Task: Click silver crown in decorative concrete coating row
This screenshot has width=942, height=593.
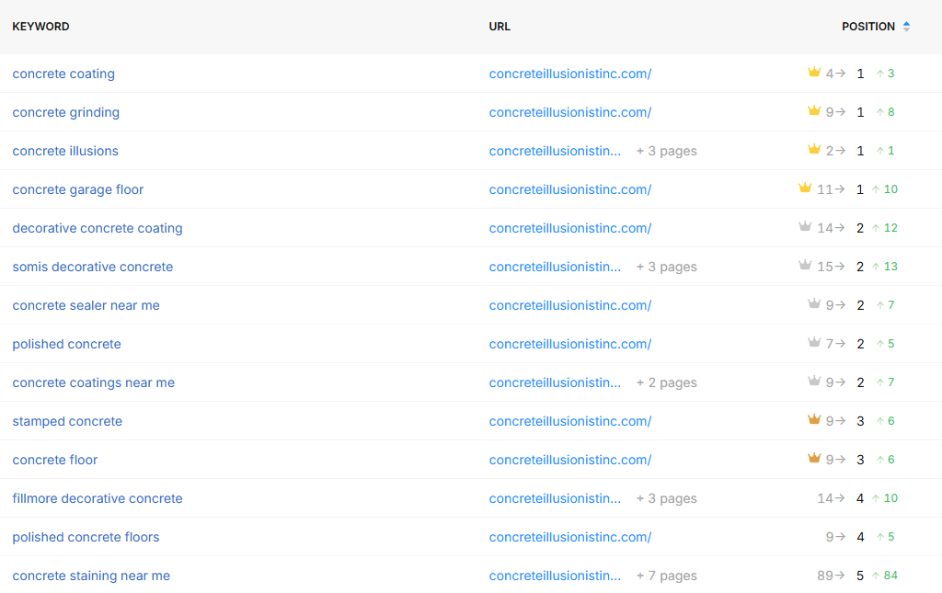Action: coord(805,226)
